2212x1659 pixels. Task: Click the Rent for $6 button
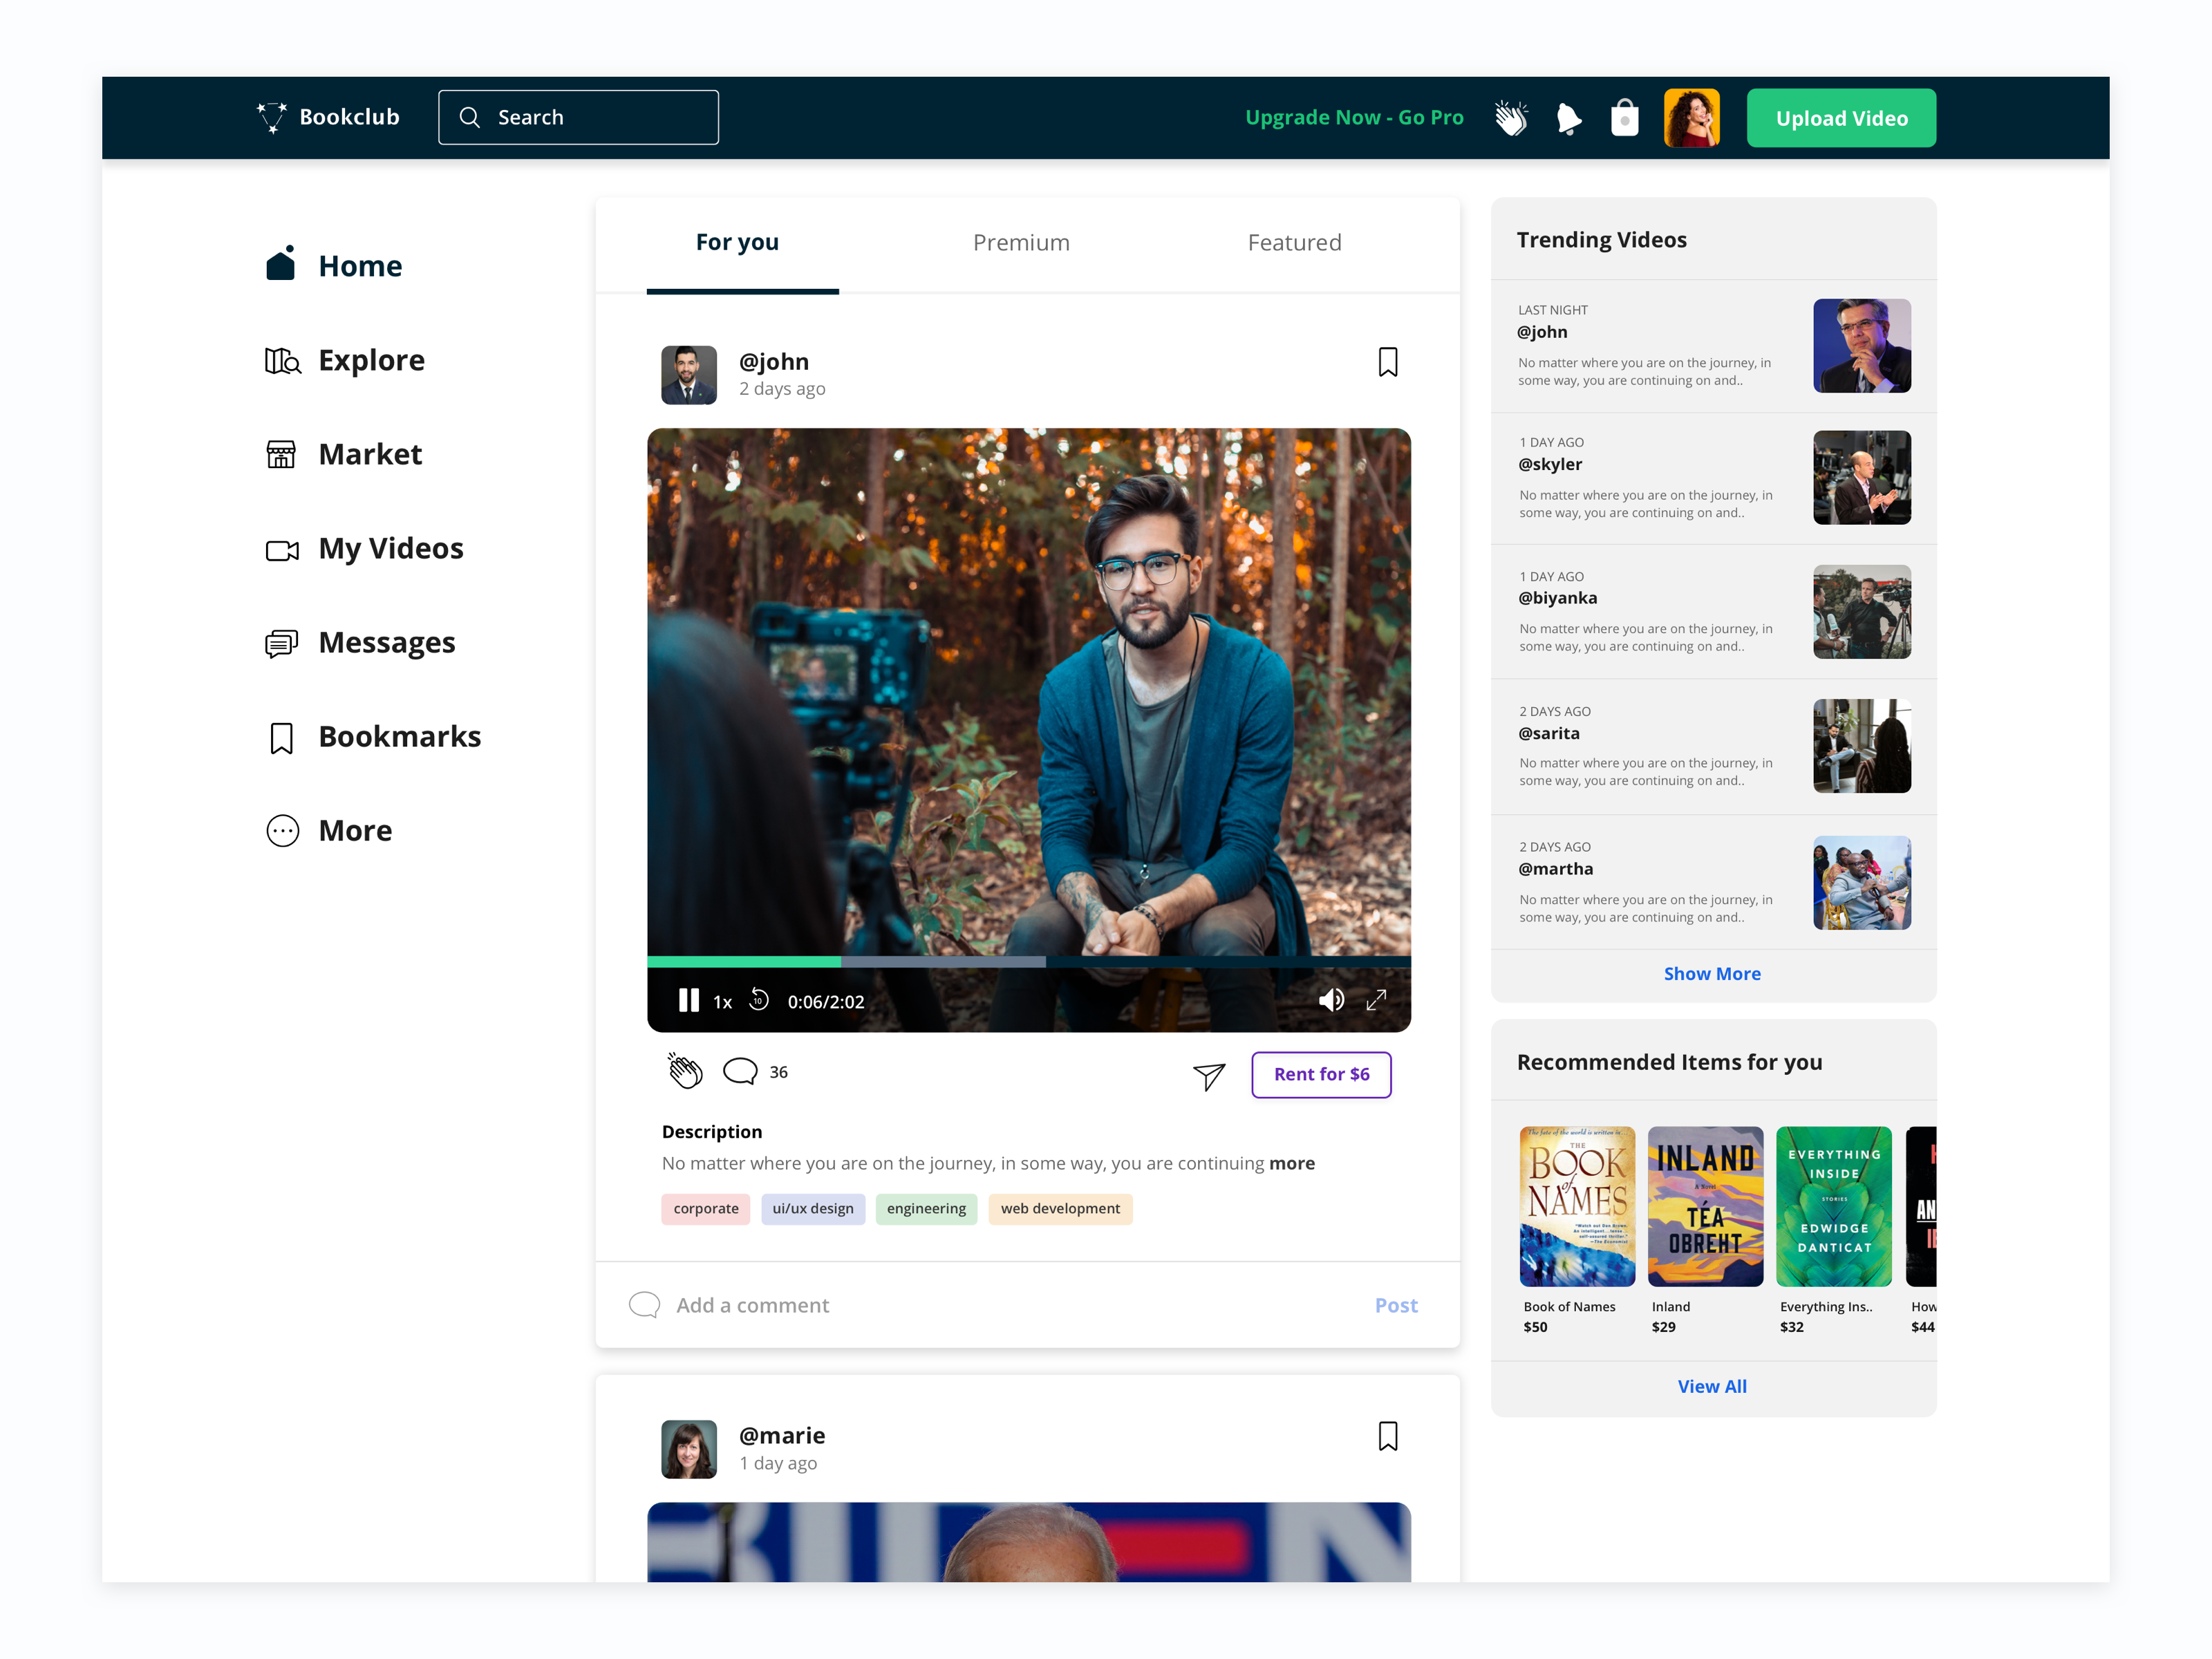pos(1320,1074)
